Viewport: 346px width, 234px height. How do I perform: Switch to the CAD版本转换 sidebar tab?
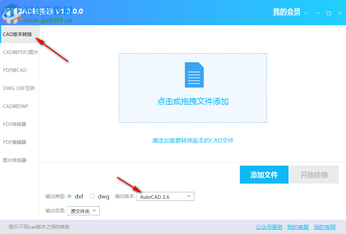click(x=17, y=34)
